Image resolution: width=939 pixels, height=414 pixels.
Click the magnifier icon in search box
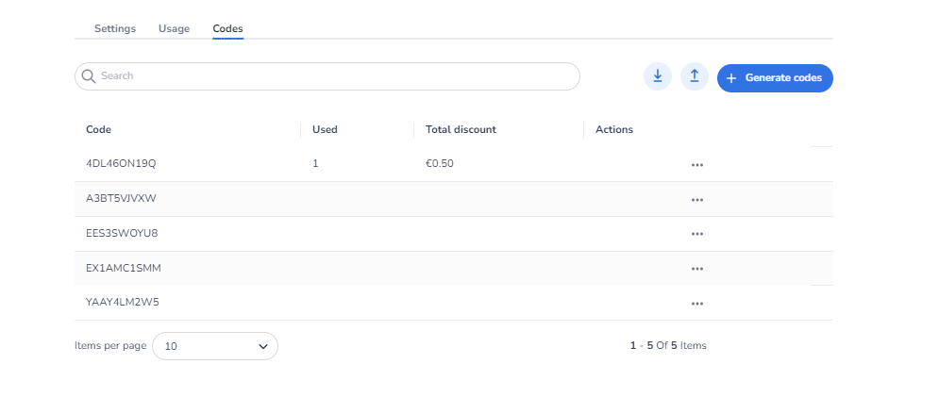click(x=89, y=76)
